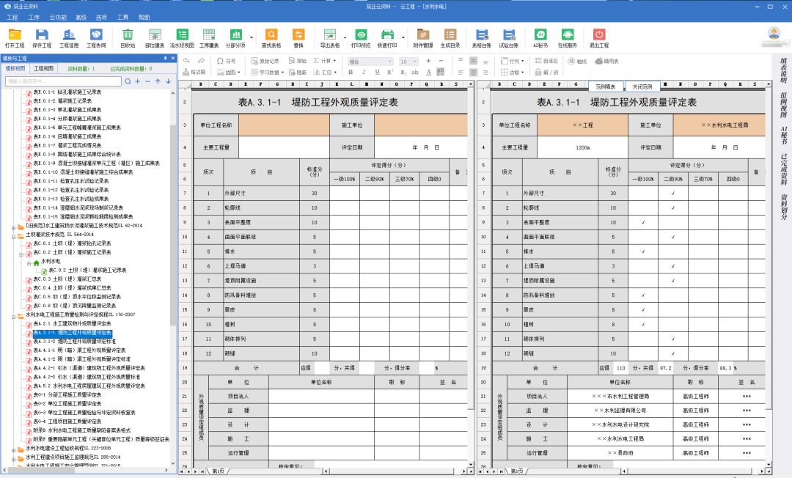
Task: Open 流水段视图 view
Action: point(182,38)
